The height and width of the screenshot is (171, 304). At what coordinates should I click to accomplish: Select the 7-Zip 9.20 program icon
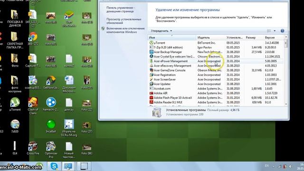152,47
